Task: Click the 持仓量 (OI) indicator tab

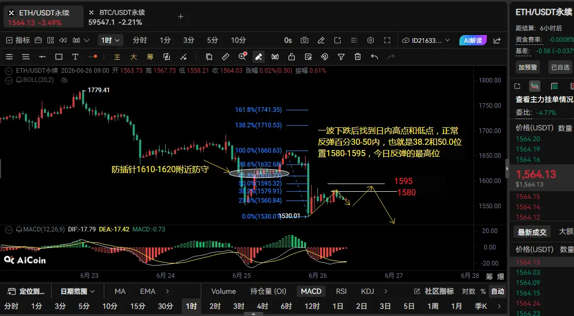Action: pyautogui.click(x=268, y=291)
